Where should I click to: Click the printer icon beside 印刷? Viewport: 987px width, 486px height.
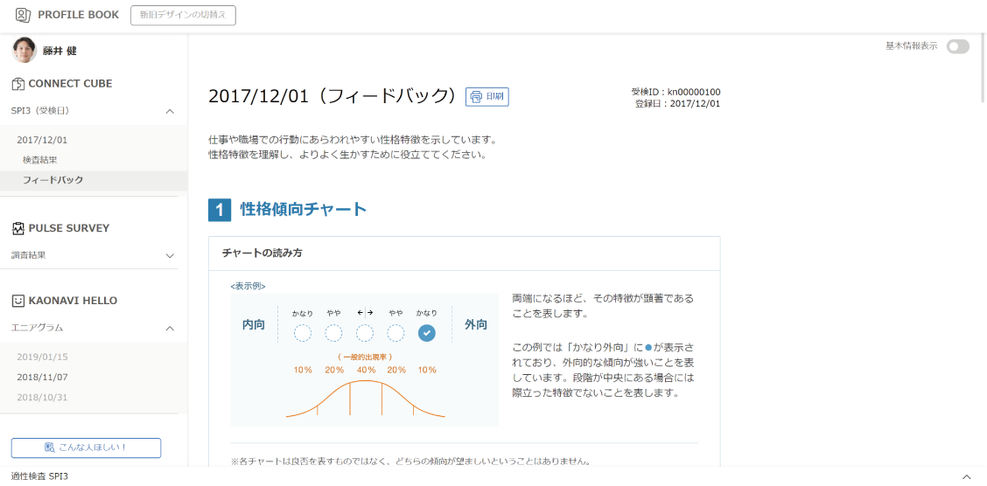pos(477,97)
